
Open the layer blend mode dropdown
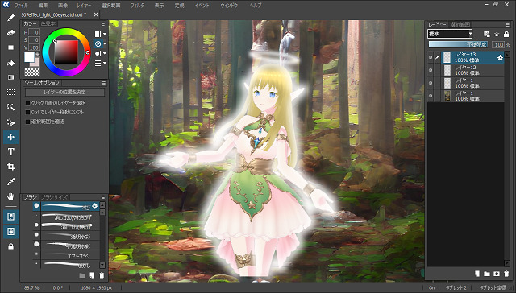[450, 34]
